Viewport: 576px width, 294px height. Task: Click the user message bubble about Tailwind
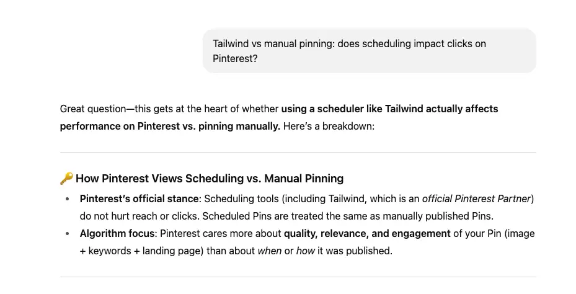tap(369, 51)
